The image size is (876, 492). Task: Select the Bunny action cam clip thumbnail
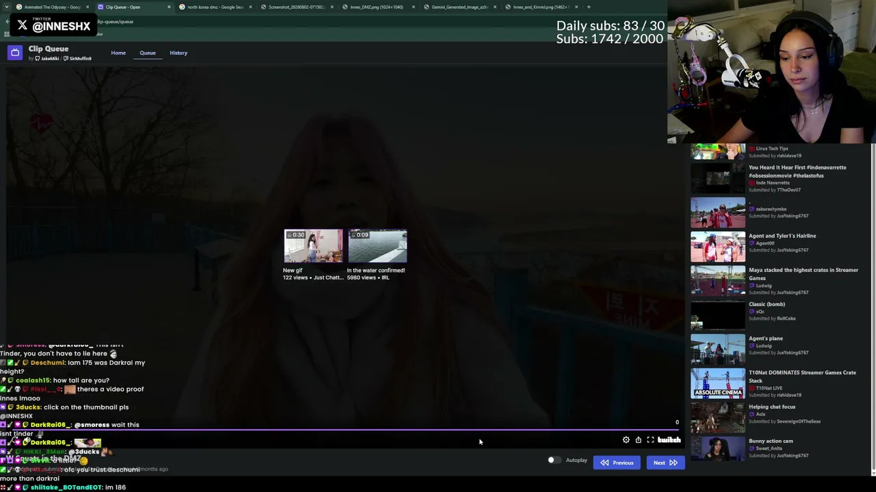[718, 449]
